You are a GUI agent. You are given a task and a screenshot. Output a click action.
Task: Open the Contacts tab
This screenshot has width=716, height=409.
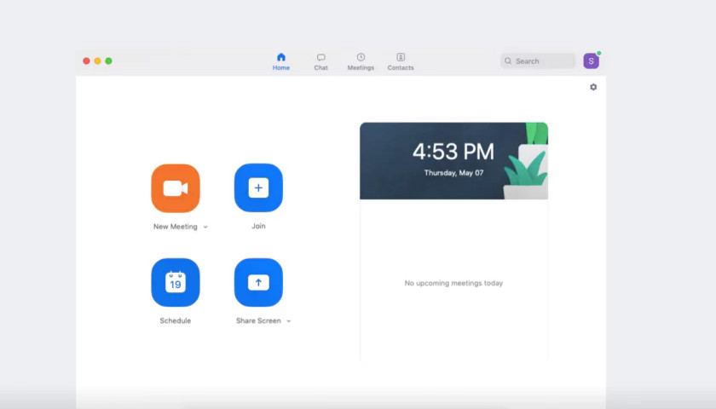point(401,61)
